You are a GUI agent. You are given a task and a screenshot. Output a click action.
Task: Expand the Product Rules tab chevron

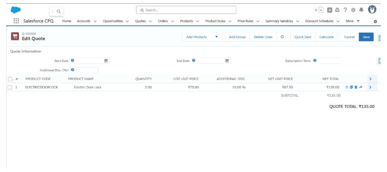click(230, 21)
